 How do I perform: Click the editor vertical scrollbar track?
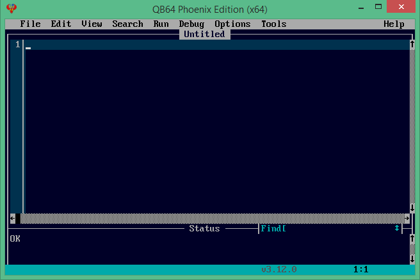coord(412,126)
